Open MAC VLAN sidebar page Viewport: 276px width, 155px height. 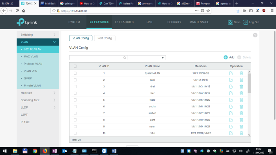coord(31,57)
